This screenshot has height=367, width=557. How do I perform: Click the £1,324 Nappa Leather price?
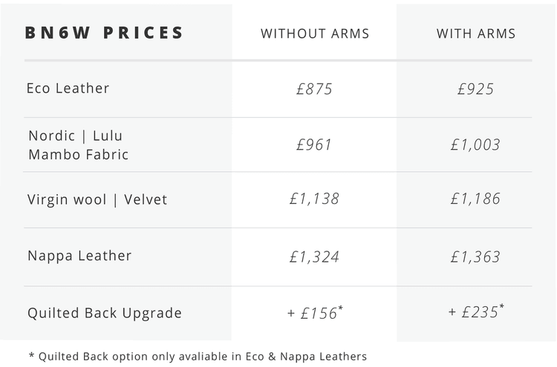click(x=314, y=257)
